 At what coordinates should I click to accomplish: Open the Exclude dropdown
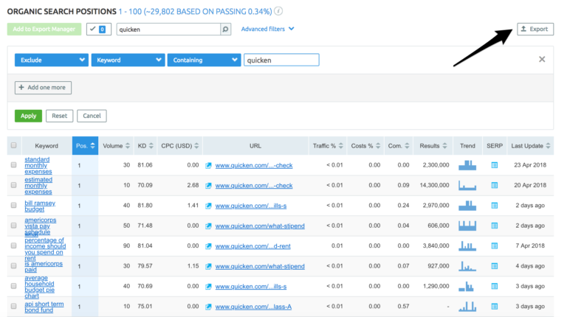point(52,60)
